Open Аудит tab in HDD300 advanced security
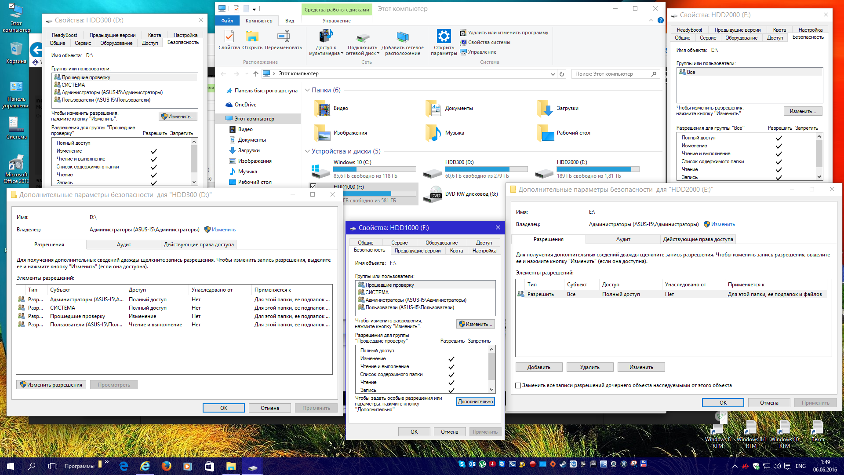844x475 pixels. point(124,245)
